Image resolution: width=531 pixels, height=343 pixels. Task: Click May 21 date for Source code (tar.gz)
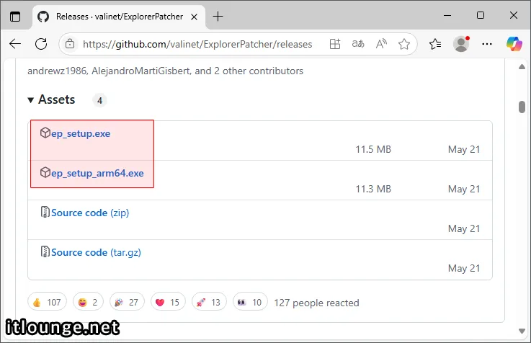coord(464,268)
